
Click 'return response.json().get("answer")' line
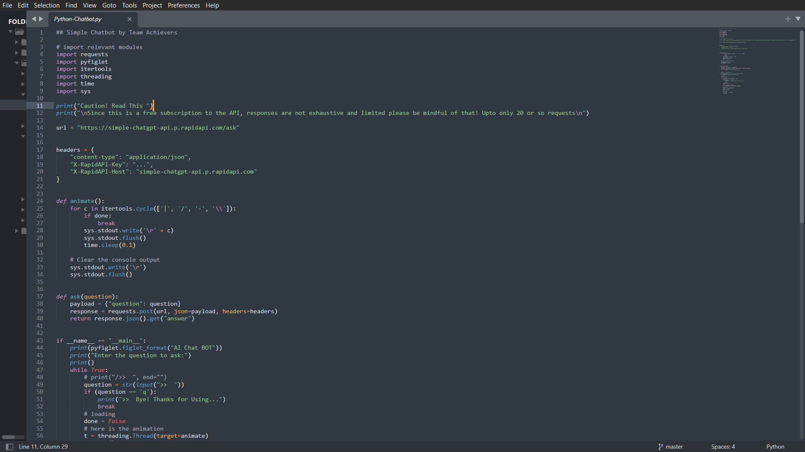pos(132,318)
